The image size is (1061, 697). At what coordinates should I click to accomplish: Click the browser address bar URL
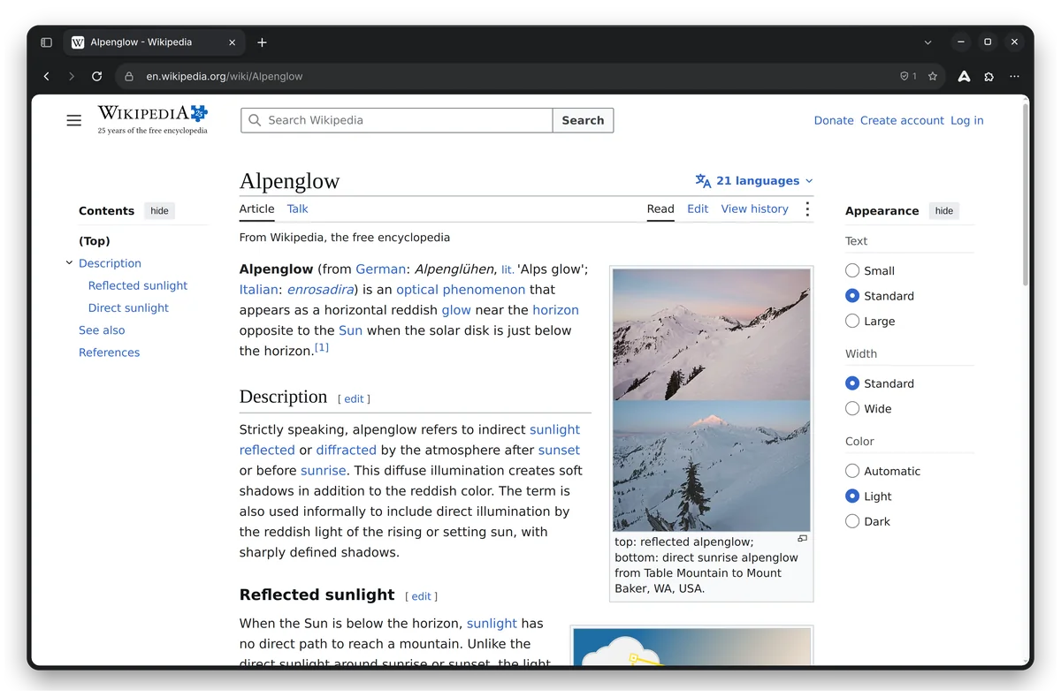(225, 77)
